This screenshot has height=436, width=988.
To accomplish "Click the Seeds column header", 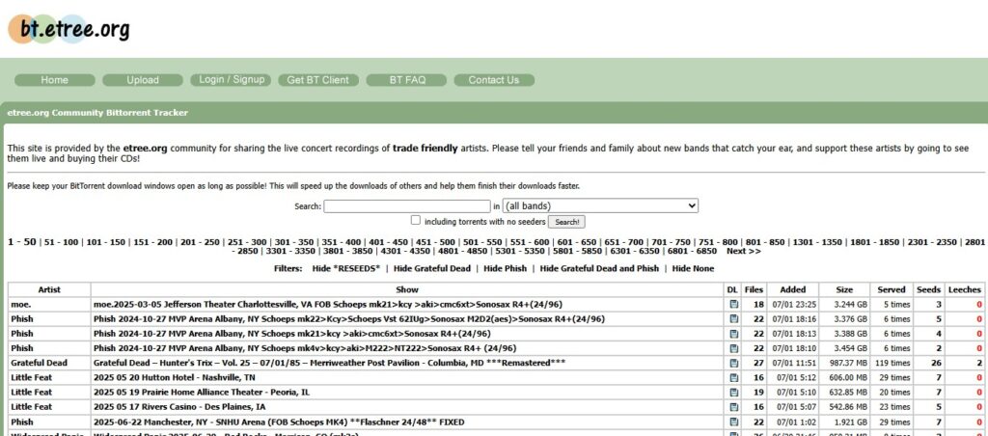I will (928, 289).
